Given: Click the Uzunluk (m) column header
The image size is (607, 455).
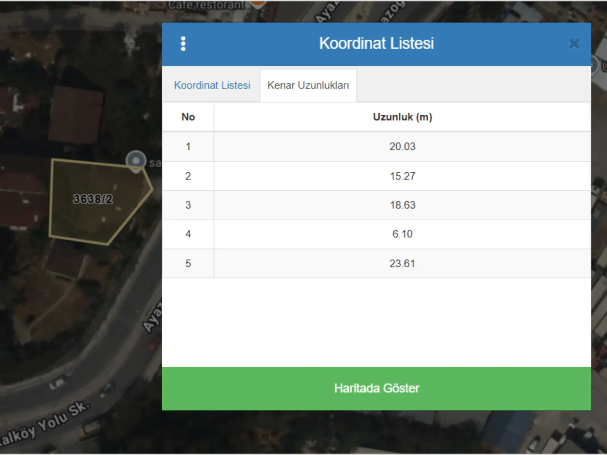Looking at the screenshot, I should point(402,117).
